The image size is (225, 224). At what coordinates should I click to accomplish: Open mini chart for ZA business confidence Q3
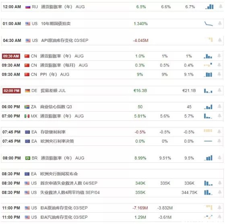(208, 107)
